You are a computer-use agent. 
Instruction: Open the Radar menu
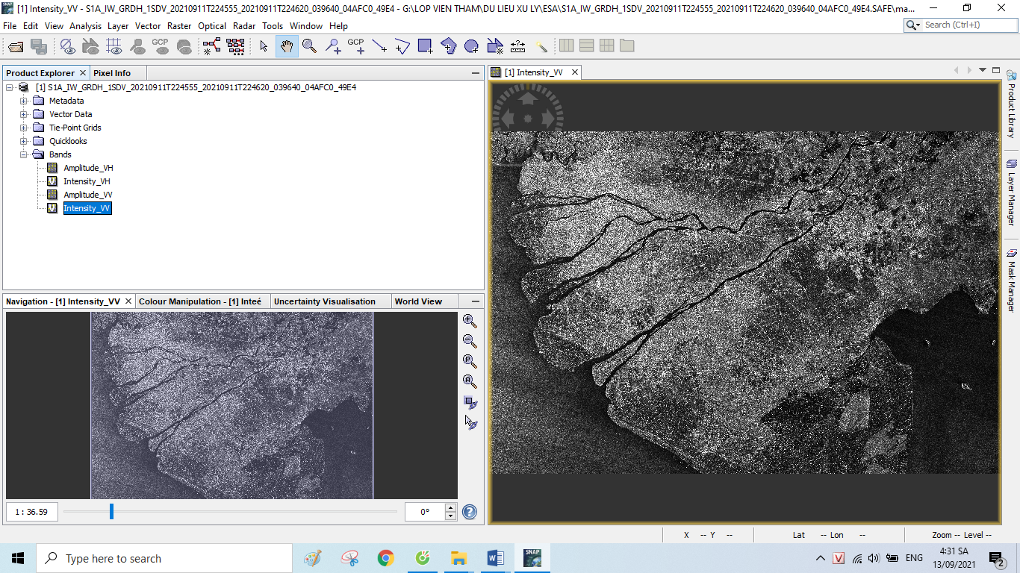coord(244,25)
